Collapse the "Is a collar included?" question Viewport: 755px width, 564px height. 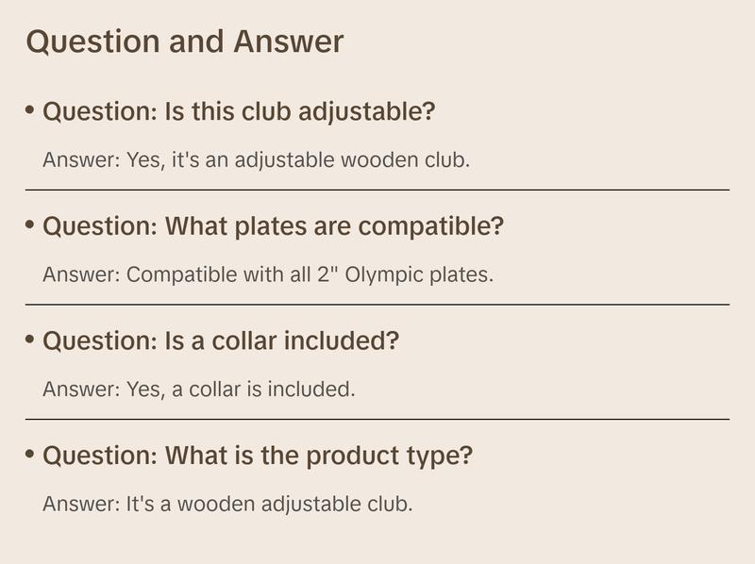click(x=221, y=340)
